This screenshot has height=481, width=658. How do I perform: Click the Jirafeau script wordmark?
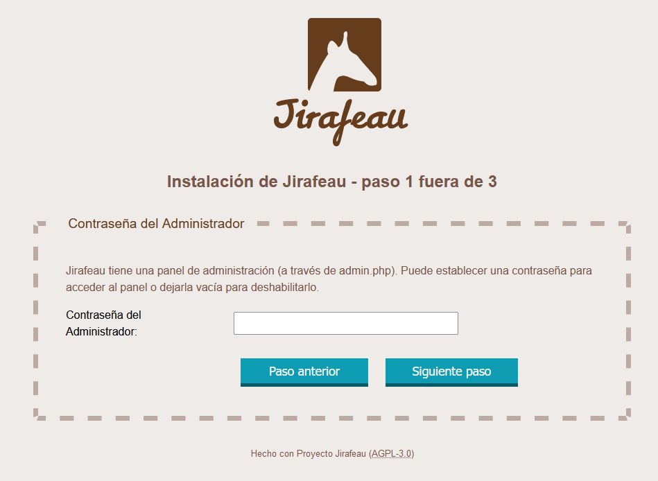340,121
